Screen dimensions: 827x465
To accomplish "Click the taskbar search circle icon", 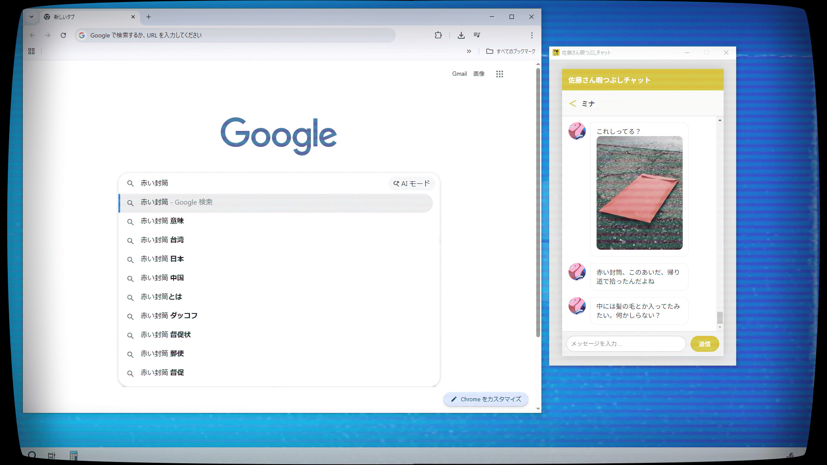I will 32,455.
